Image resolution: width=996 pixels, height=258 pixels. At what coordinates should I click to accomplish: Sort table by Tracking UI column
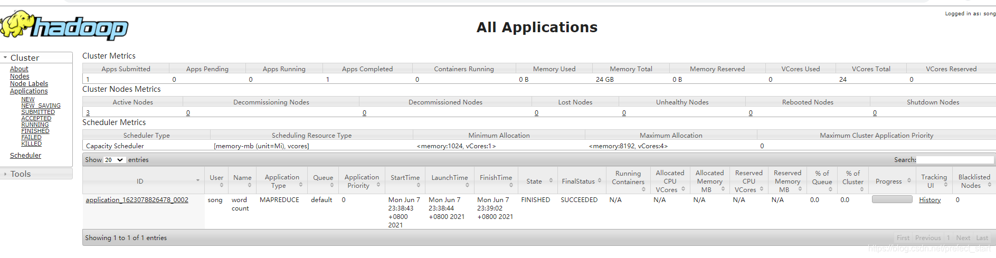click(x=934, y=181)
